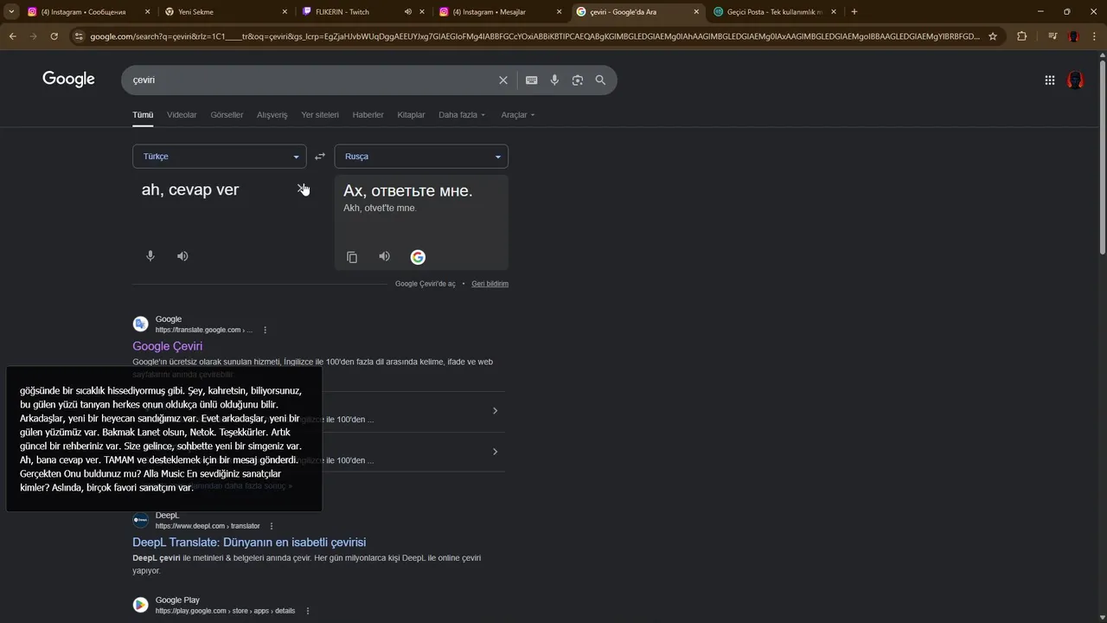Switch to the Haberler tab
Viewport: 1107px width, 623px height.
click(368, 115)
